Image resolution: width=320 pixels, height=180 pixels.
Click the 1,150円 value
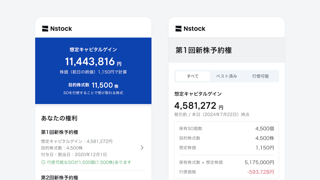pos(265,148)
